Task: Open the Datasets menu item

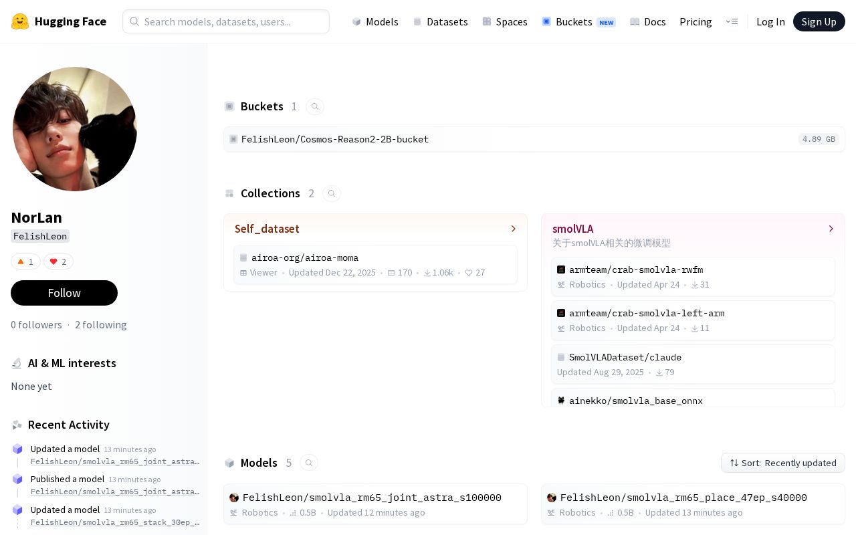Action: click(441, 21)
